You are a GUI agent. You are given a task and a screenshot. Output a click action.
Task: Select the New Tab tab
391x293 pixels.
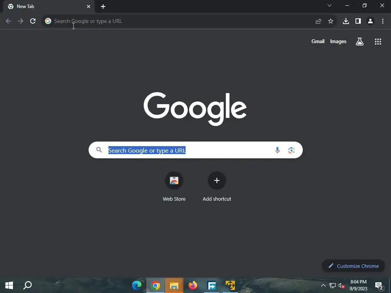pos(49,6)
